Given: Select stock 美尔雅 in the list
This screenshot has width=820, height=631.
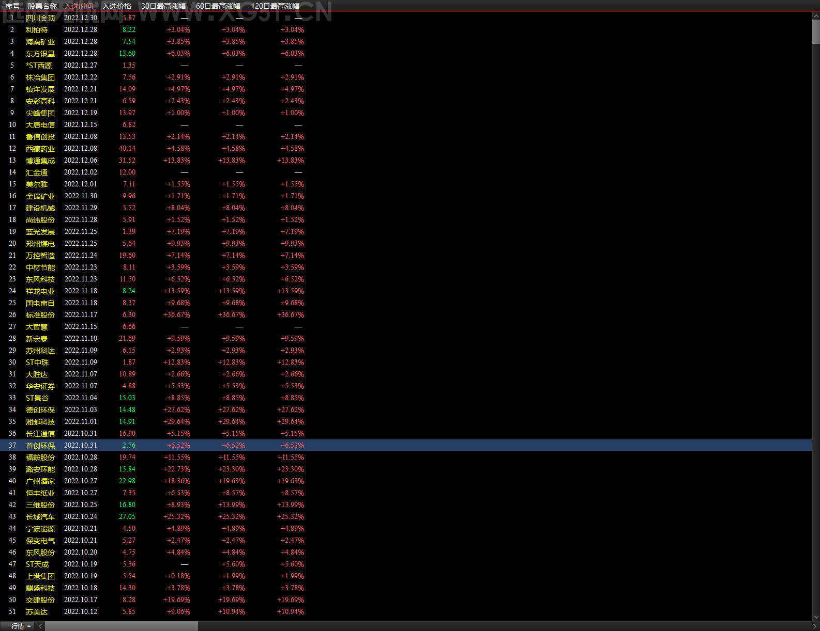Looking at the screenshot, I should [x=37, y=184].
